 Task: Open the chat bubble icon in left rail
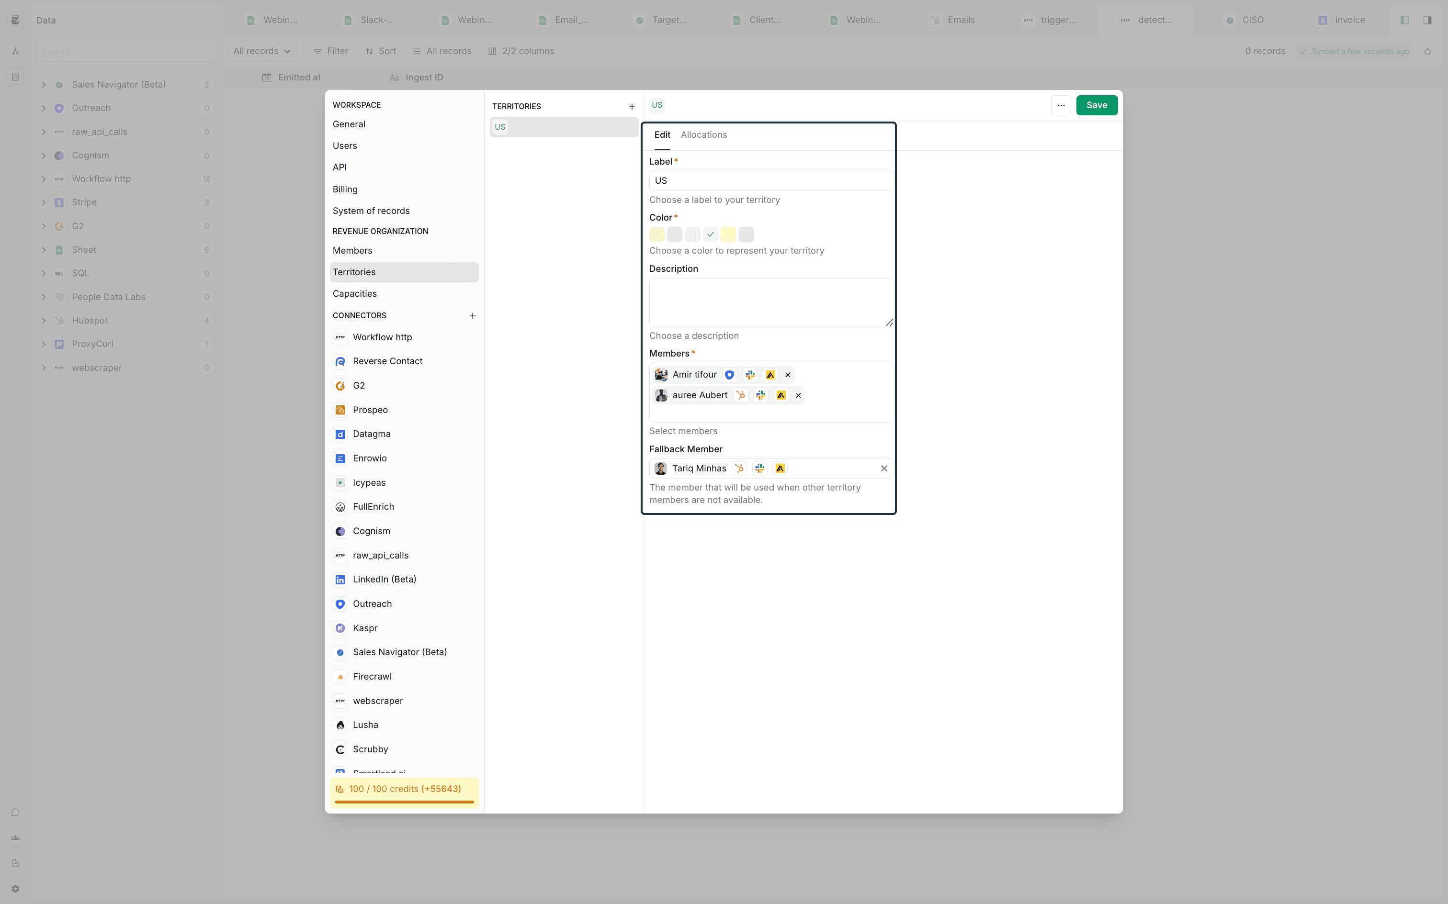click(x=15, y=813)
